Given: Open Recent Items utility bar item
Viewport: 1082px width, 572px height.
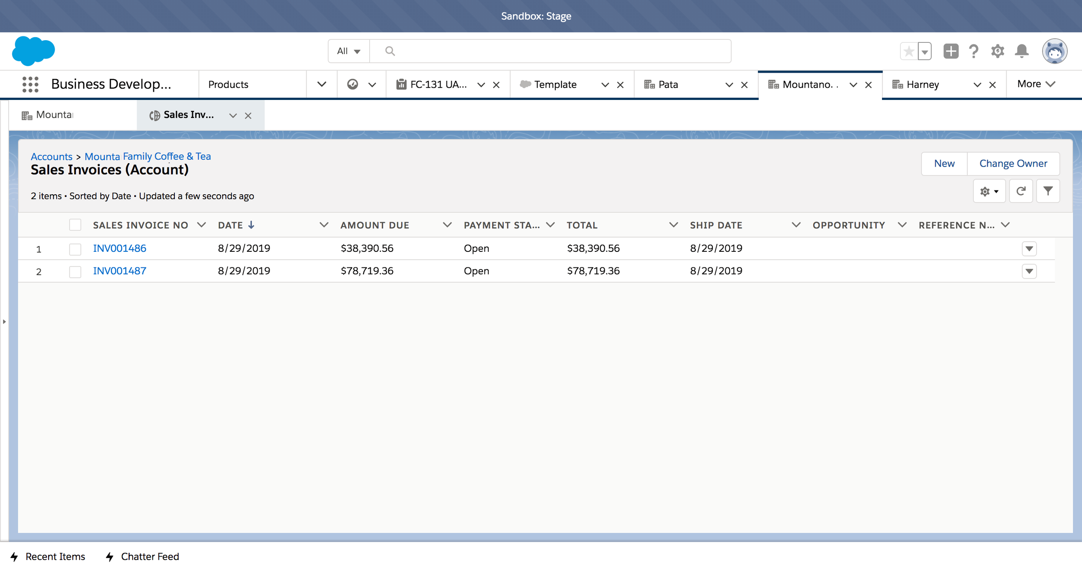Looking at the screenshot, I should [48, 557].
